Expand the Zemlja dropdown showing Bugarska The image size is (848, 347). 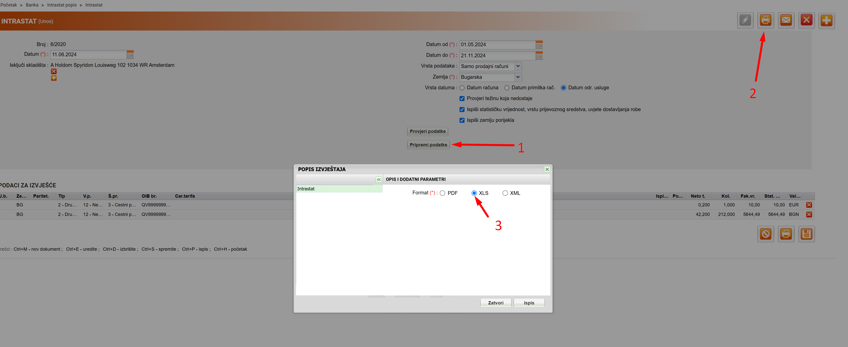(x=518, y=77)
